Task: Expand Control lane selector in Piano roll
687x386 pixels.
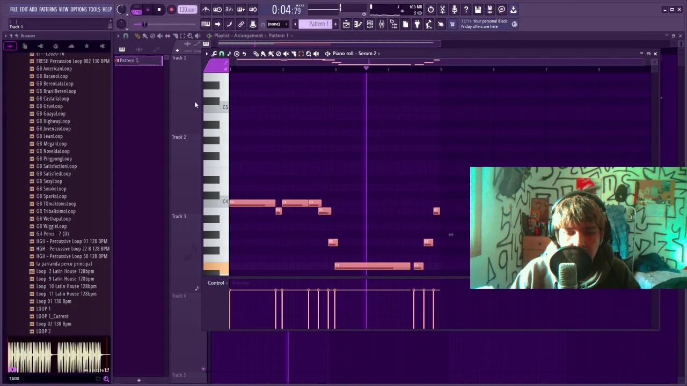Action: click(227, 283)
